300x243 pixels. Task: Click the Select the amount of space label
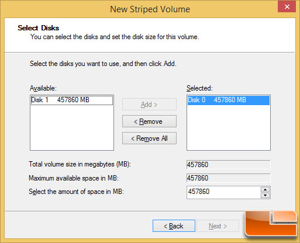point(76,192)
